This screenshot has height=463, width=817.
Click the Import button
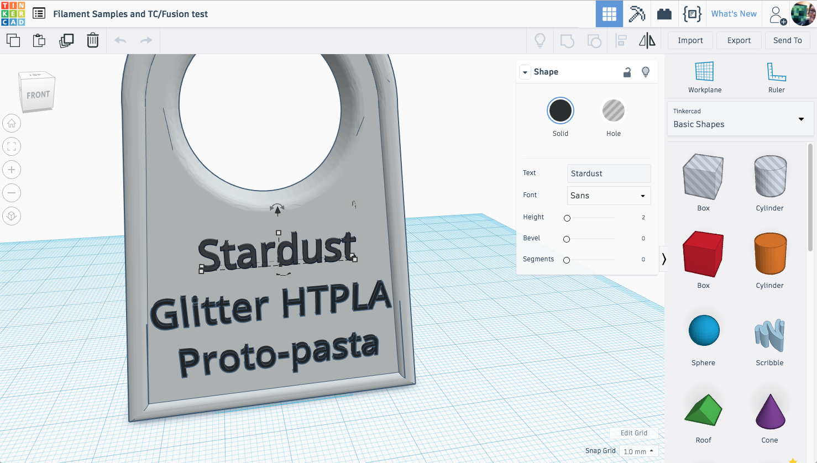coord(690,40)
